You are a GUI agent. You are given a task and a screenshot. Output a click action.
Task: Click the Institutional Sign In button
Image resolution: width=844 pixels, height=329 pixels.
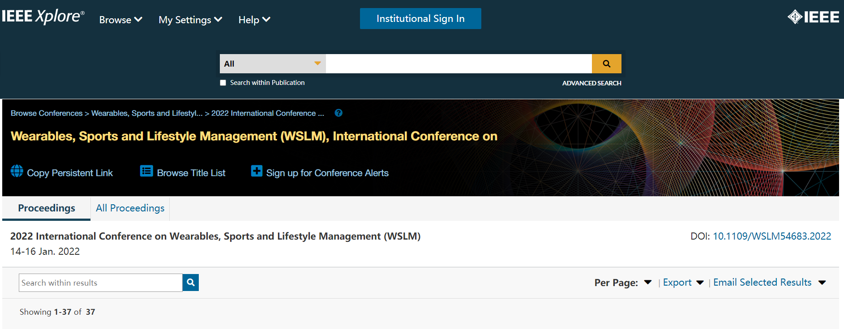tap(420, 18)
